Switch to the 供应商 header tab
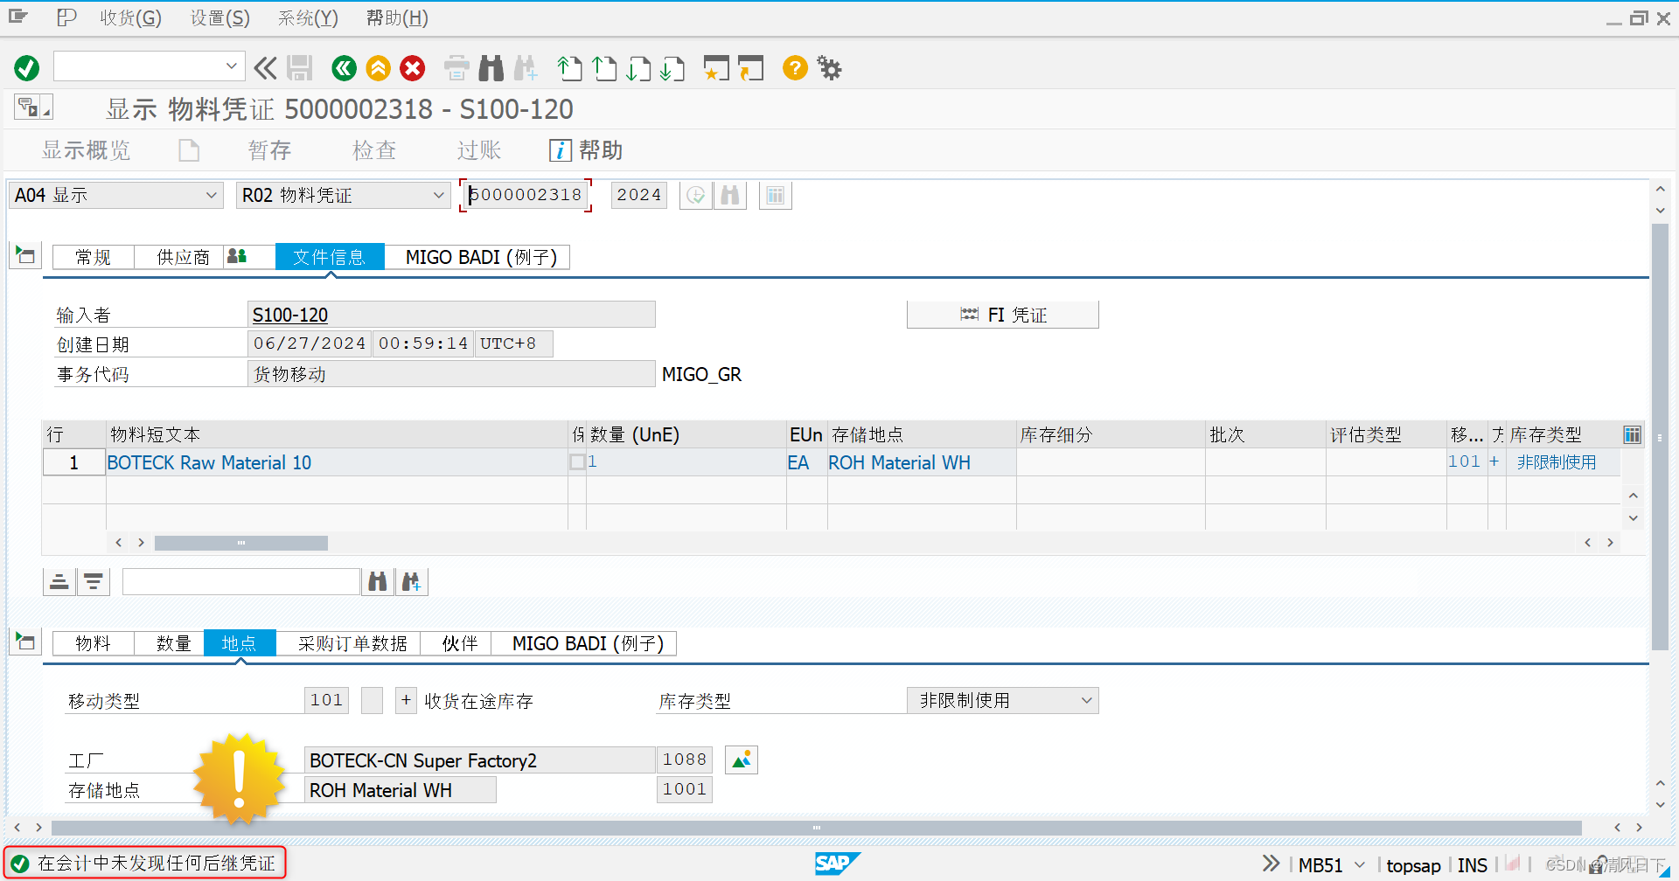 coord(183,257)
